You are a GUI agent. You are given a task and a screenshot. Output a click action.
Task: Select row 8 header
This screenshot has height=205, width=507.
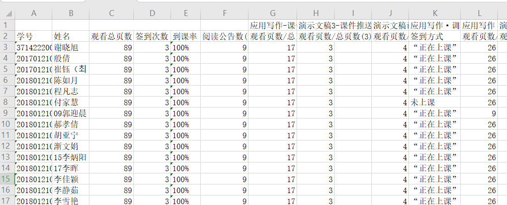7,102
